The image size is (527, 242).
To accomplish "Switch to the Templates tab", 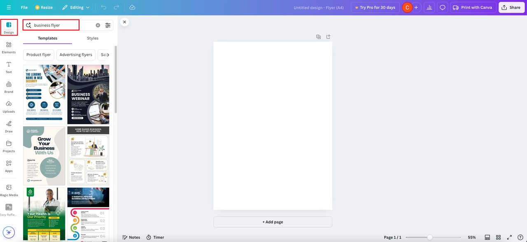I will [47, 38].
